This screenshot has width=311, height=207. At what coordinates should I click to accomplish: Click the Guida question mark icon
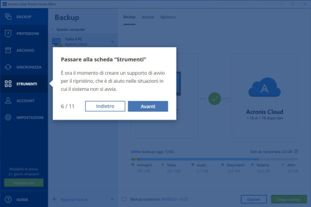(x=8, y=200)
